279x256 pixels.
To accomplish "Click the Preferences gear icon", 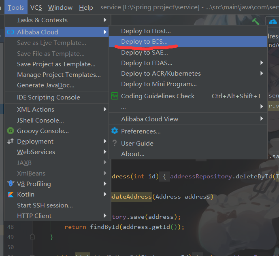I will click(x=115, y=131).
